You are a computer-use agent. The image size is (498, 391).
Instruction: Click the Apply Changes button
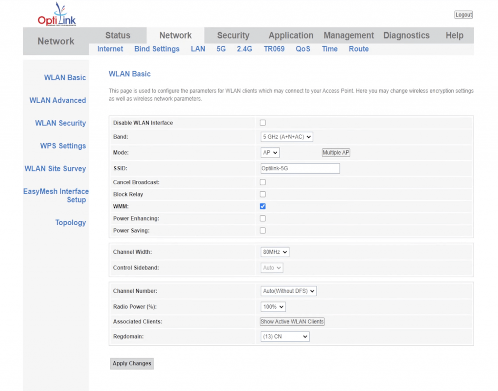131,363
